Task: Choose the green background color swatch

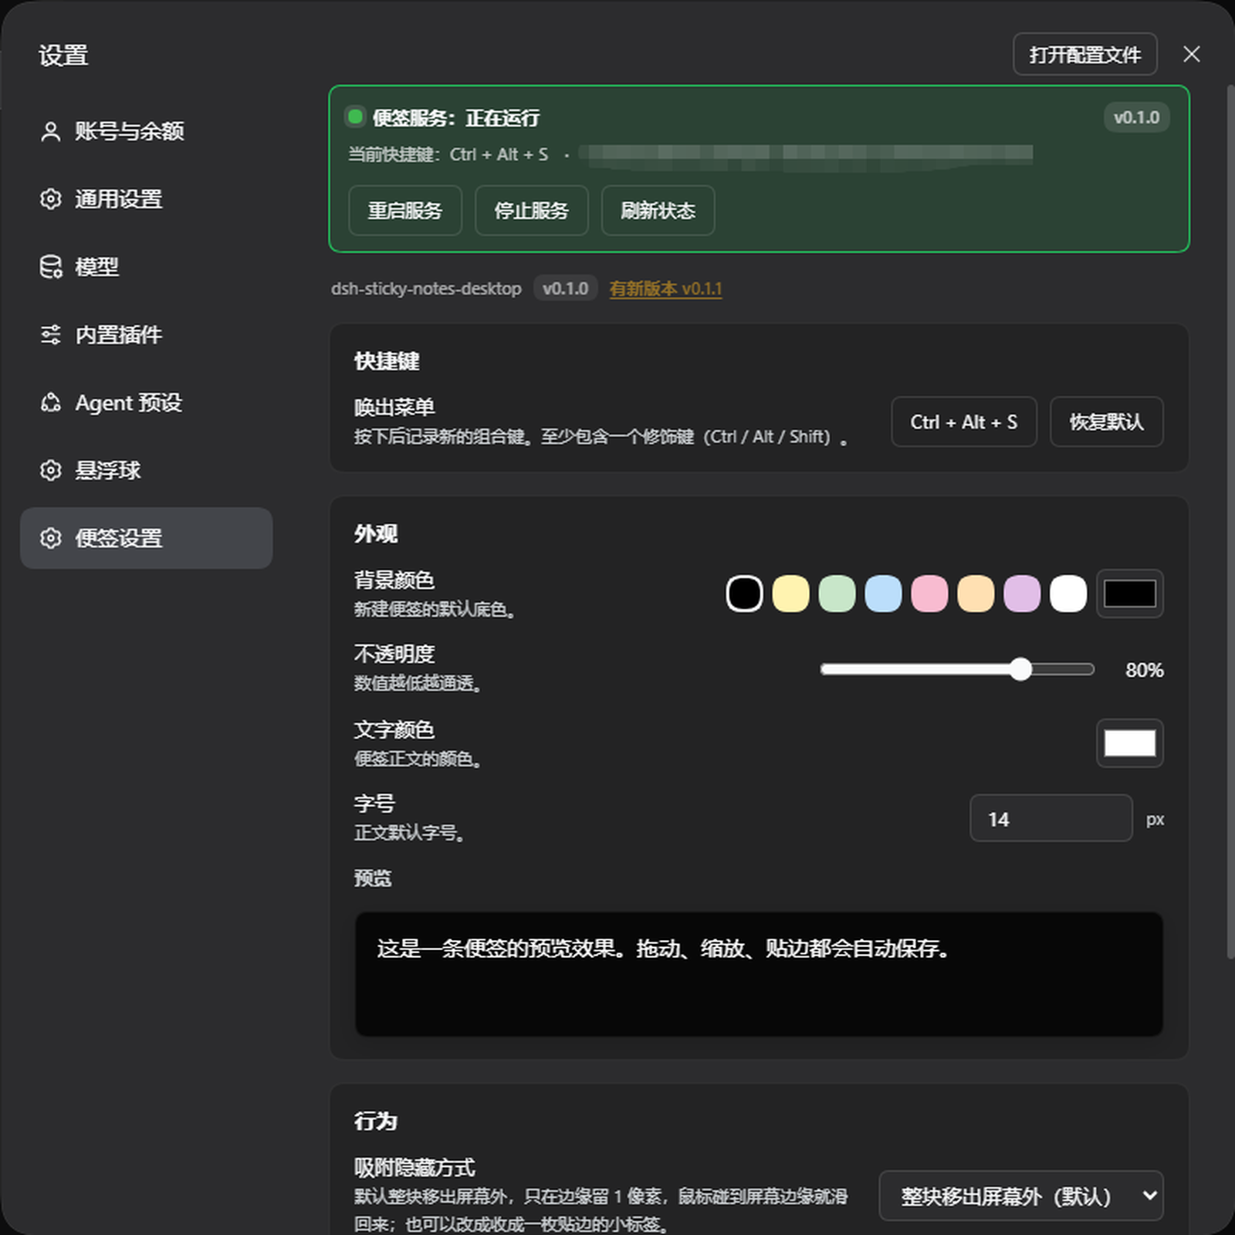Action: 837,594
